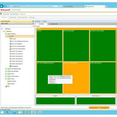
Task: Collapse the 10-CDU tree node
Action: click(x=6, y=36)
